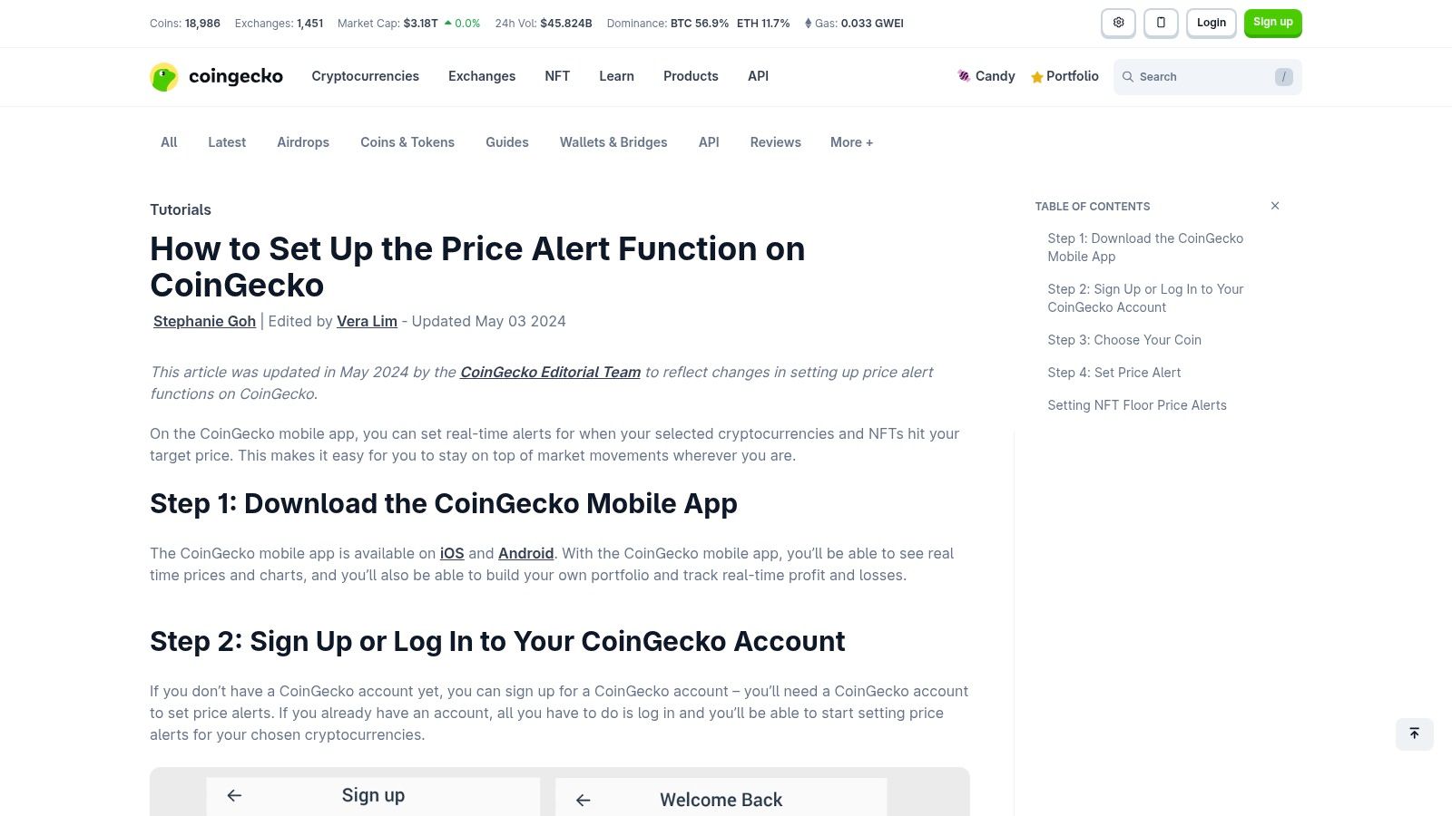
Task: Open Candy rewards via its candy icon
Action: 964,76
